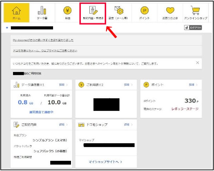Click the 通常速度で通信中 status text
Screen dimensions: 214x171
point(41,112)
